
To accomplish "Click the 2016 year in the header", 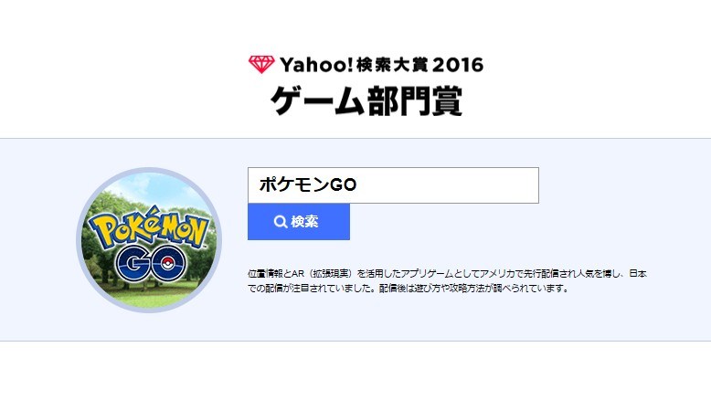I will pos(458,65).
